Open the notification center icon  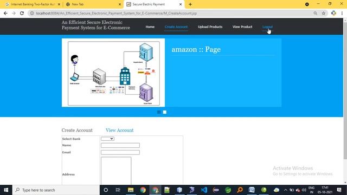click(x=339, y=190)
